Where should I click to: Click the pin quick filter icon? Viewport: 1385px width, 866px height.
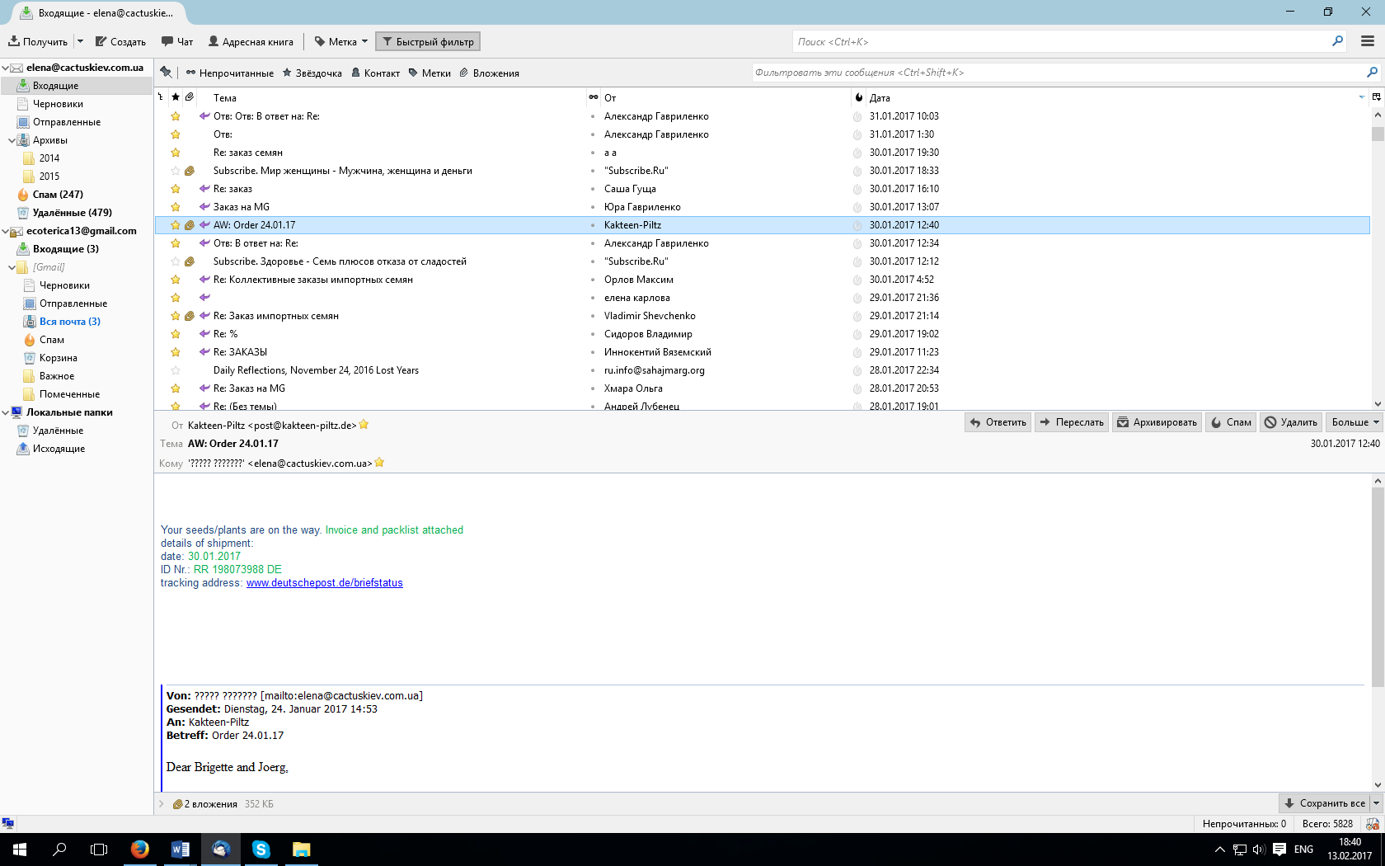click(166, 73)
